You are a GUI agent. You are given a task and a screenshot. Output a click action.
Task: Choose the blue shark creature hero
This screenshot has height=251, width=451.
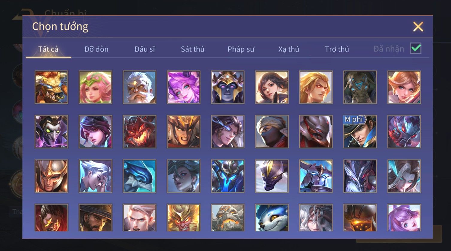(140, 176)
